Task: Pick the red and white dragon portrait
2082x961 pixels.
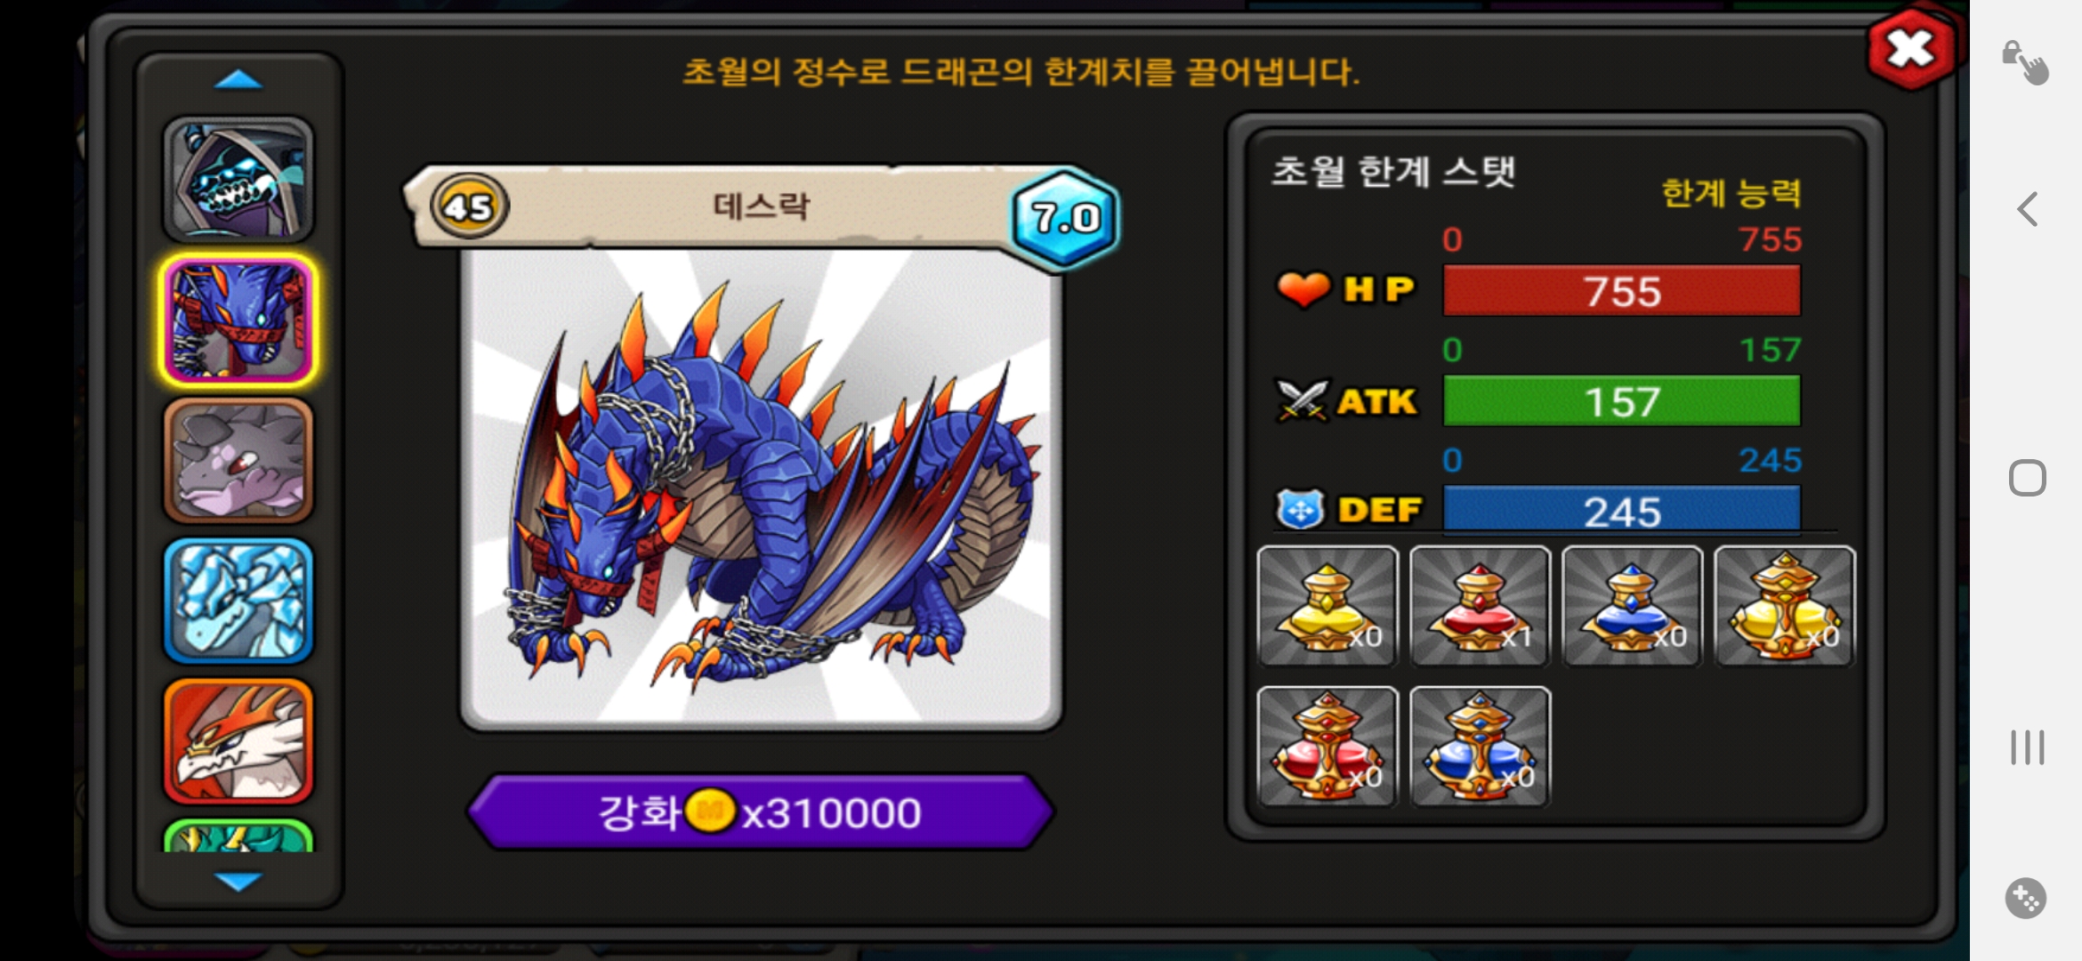Action: (238, 741)
